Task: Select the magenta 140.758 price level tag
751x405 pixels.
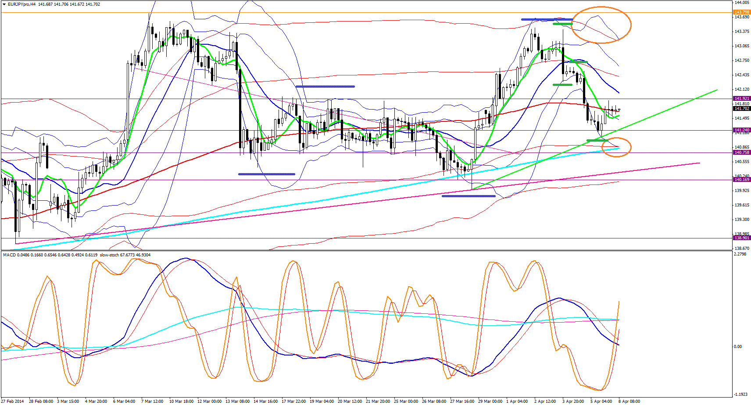Action: tap(741, 153)
